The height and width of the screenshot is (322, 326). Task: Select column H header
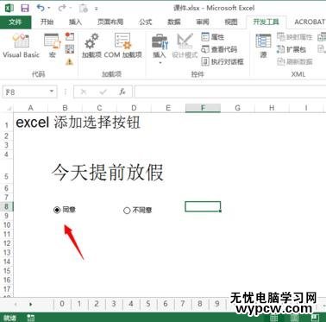272,108
